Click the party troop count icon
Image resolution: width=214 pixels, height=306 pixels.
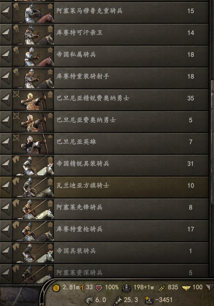point(126,288)
